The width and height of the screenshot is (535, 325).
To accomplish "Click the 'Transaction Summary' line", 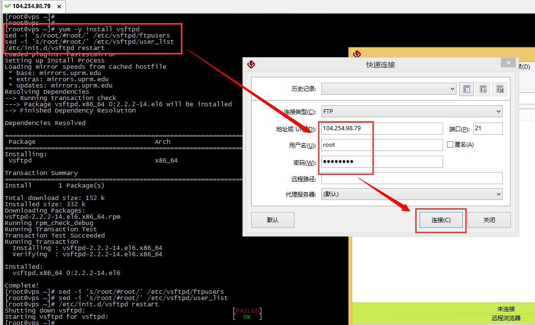I will [x=41, y=173].
